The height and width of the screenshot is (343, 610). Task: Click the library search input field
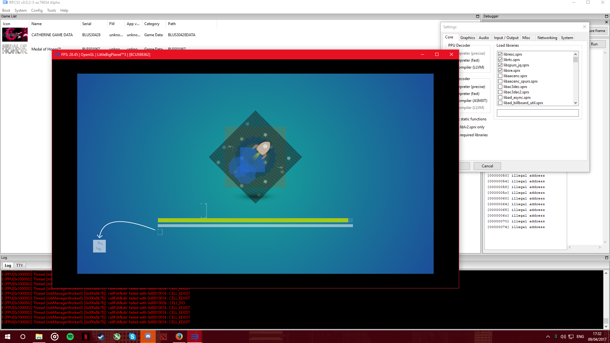point(538,113)
